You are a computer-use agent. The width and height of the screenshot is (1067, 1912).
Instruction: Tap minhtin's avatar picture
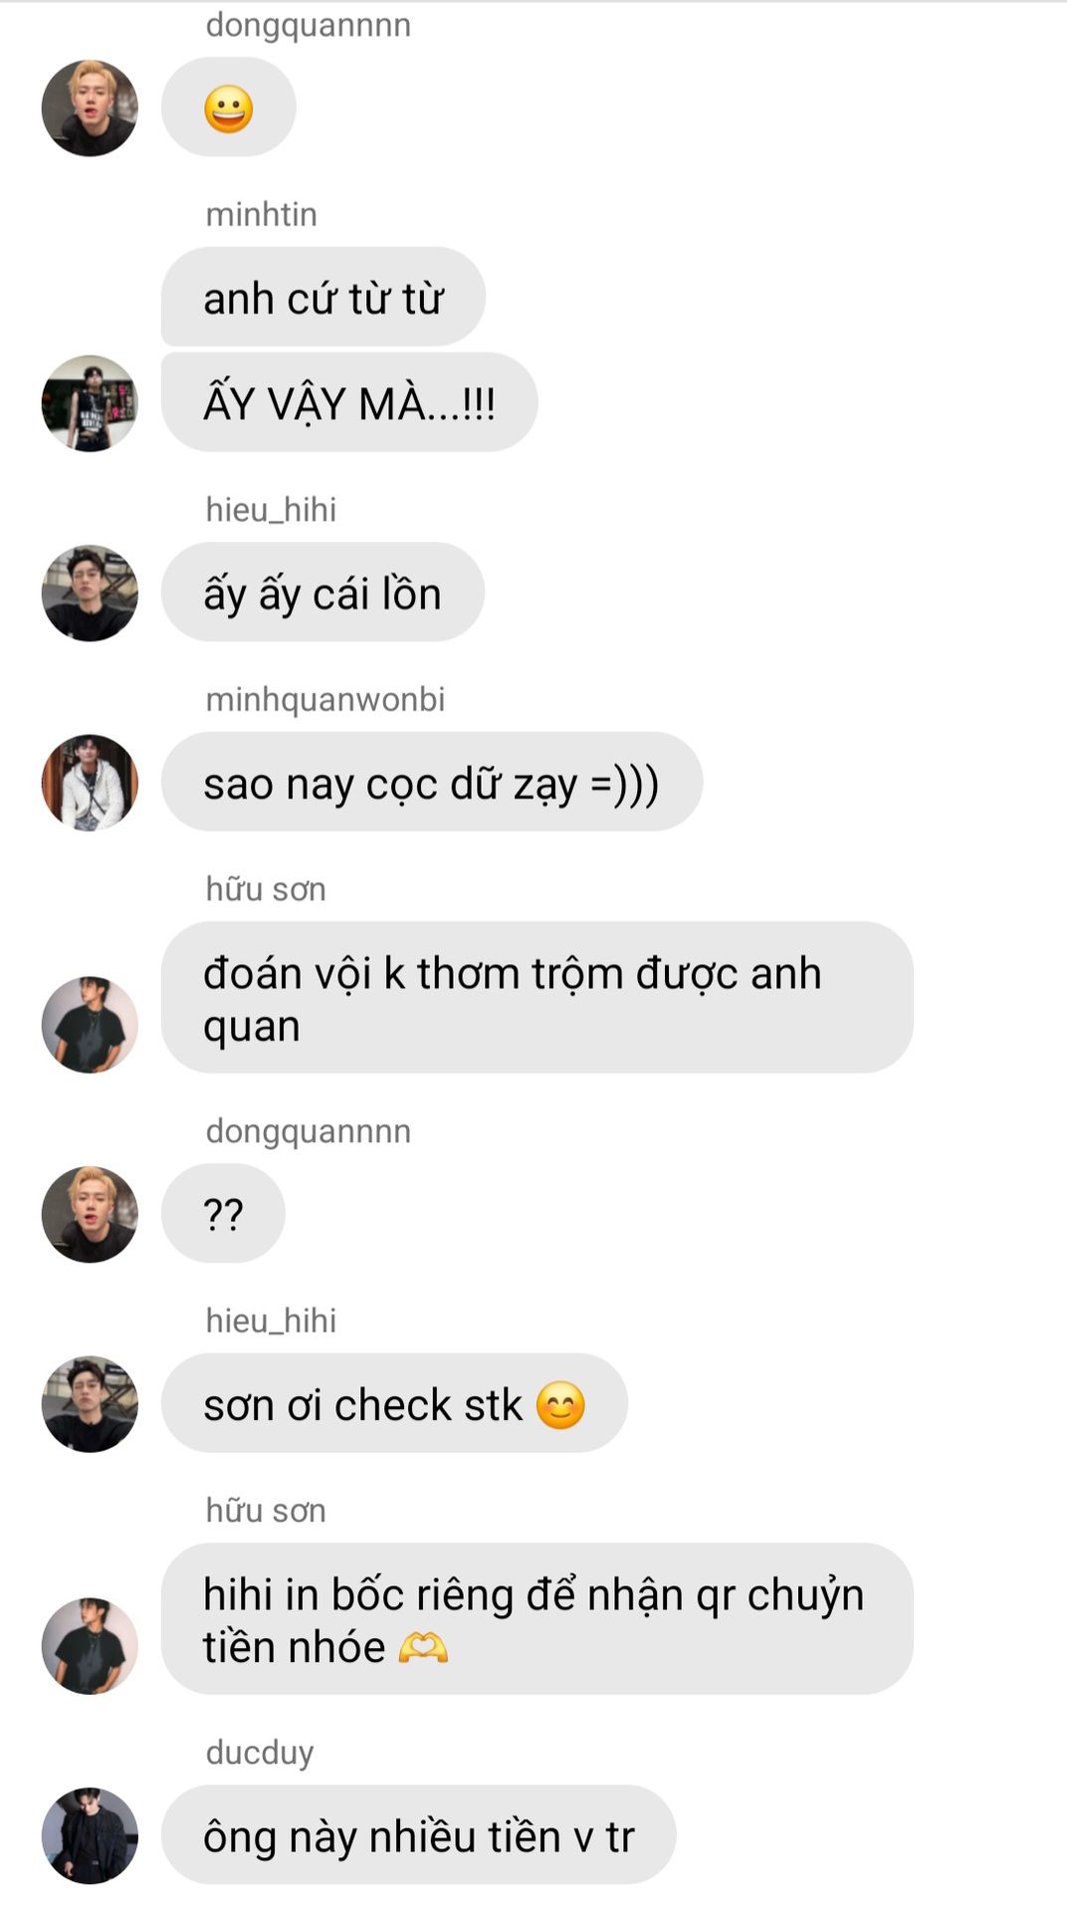pos(90,403)
